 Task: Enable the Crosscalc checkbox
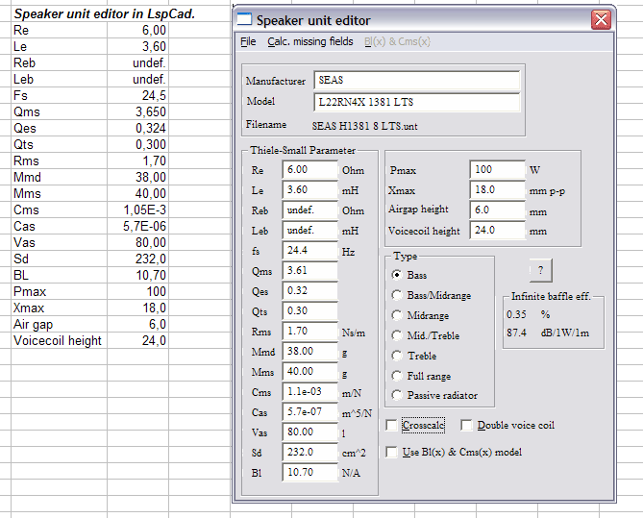[391, 425]
